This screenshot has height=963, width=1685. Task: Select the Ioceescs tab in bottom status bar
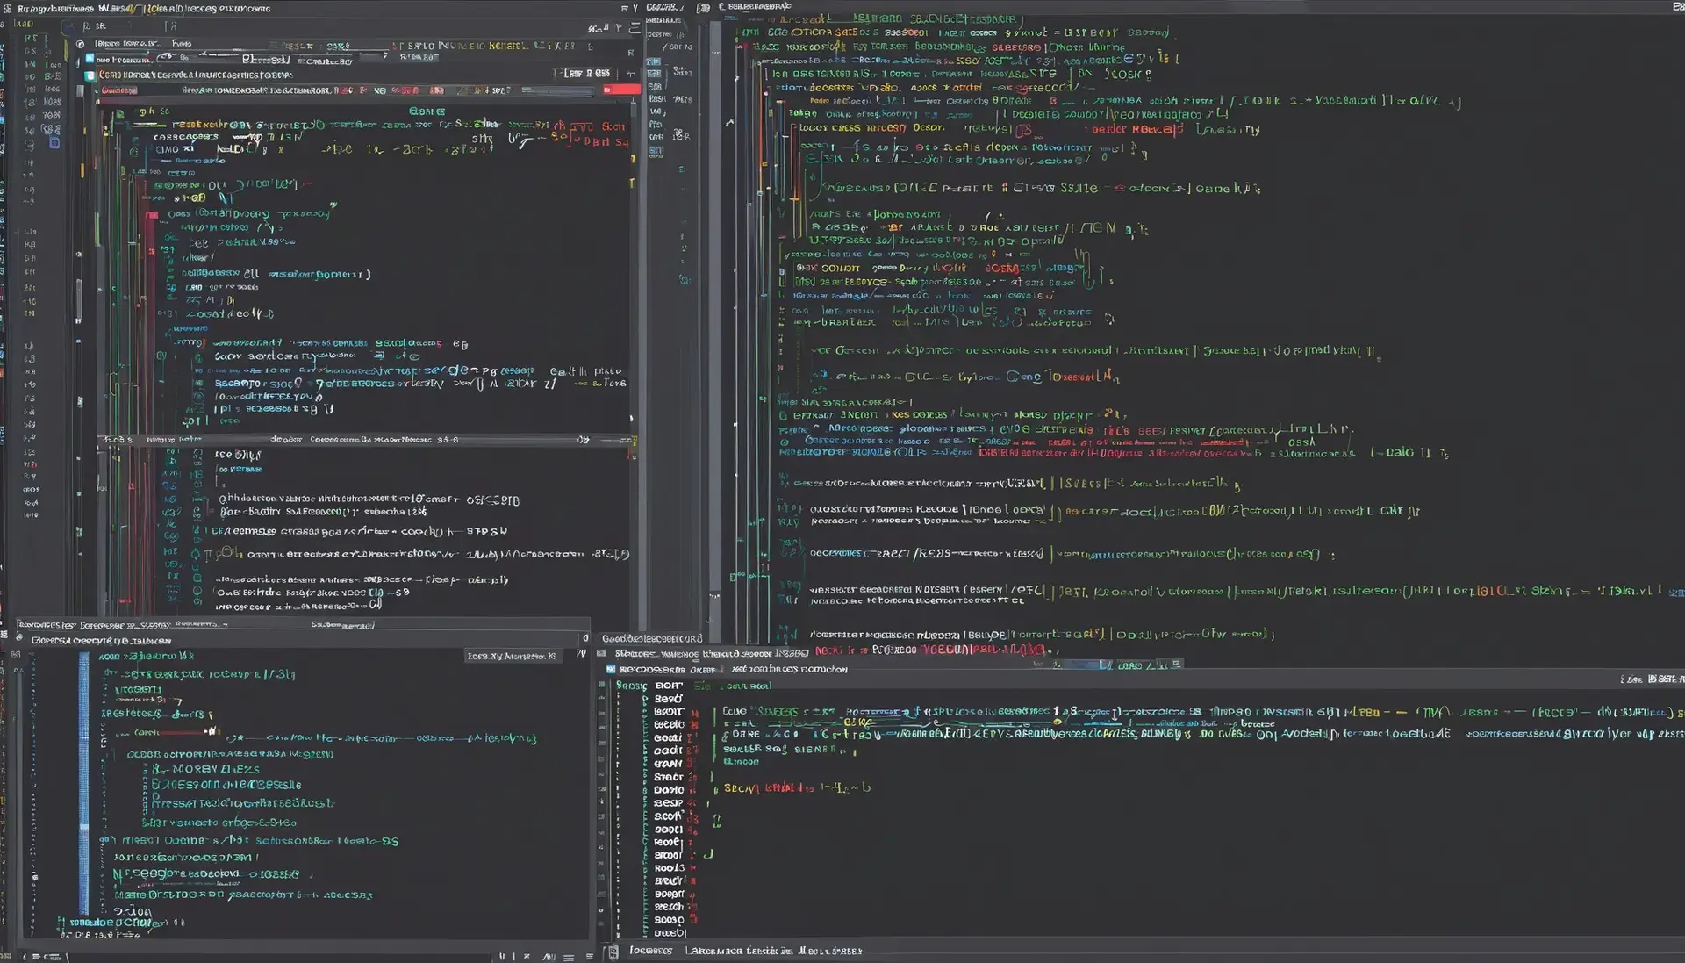pos(650,951)
